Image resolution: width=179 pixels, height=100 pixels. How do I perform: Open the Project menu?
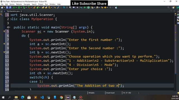coord(41,4)
